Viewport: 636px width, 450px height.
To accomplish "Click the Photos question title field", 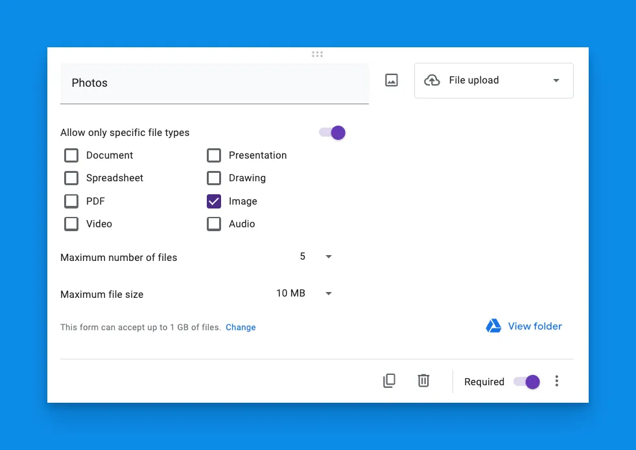I will [214, 83].
